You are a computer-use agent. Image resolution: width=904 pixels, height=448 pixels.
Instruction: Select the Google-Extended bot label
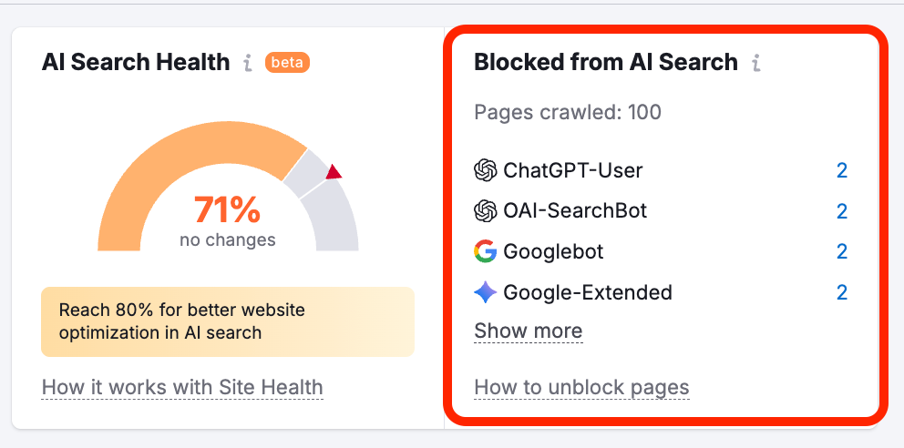(587, 292)
